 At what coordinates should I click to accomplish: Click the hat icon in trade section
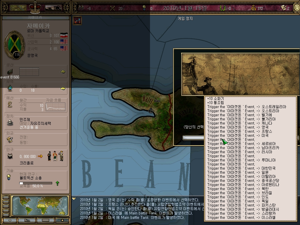(63, 88)
